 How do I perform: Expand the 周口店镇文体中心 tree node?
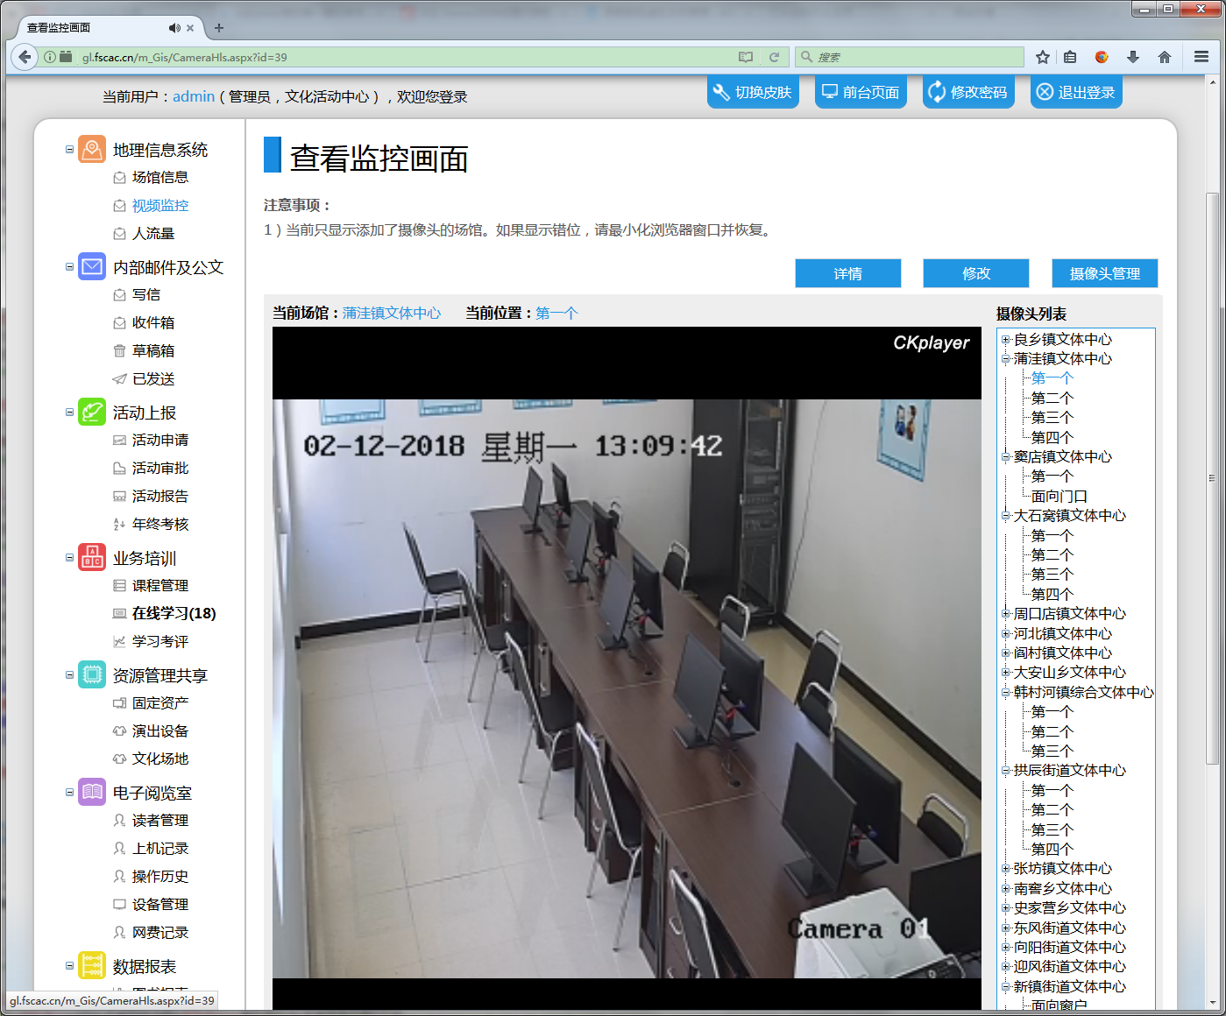pos(1006,614)
